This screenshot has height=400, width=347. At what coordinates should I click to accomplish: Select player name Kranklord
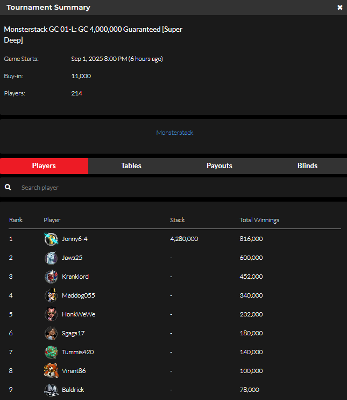(x=75, y=277)
